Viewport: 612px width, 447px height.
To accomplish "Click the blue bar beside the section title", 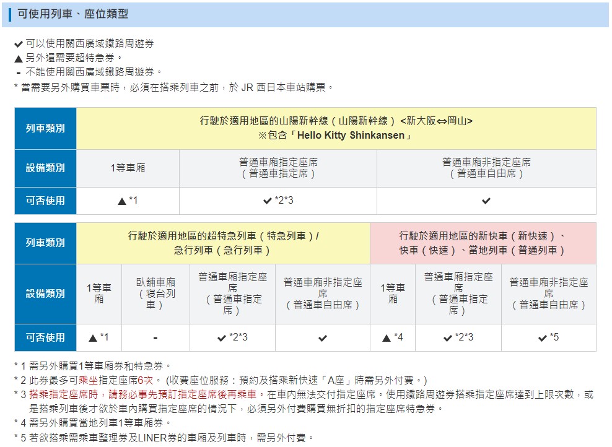I will point(10,14).
